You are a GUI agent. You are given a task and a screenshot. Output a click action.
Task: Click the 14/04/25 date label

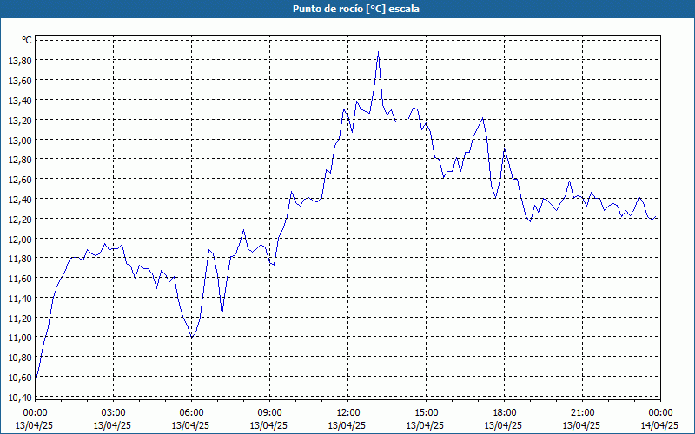(659, 425)
